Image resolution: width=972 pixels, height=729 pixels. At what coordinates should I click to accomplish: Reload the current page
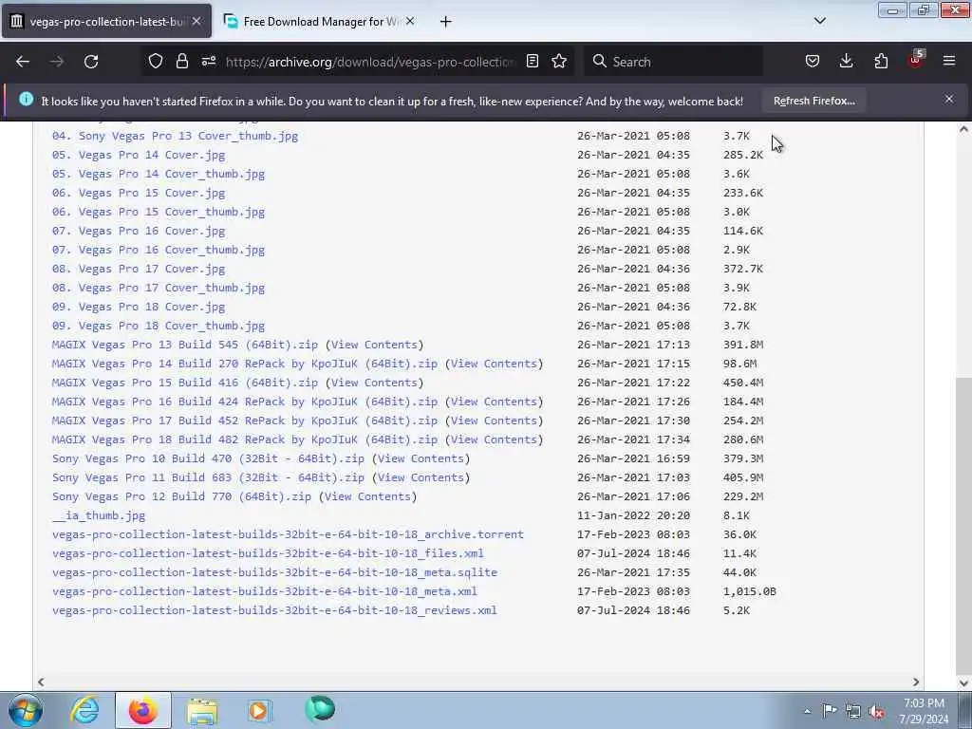point(91,62)
